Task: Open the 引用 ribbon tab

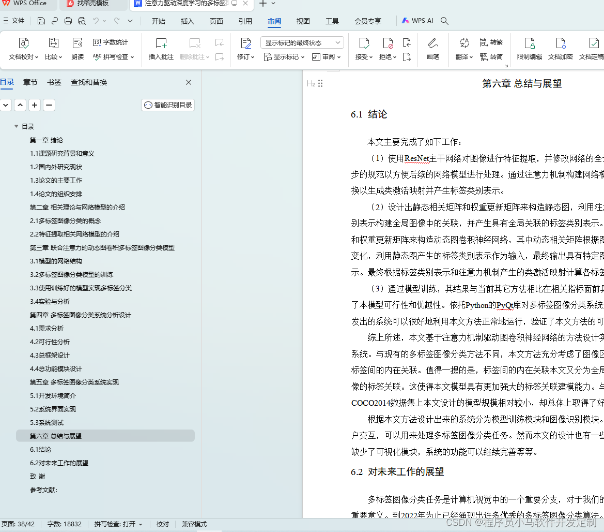Action: (245, 21)
